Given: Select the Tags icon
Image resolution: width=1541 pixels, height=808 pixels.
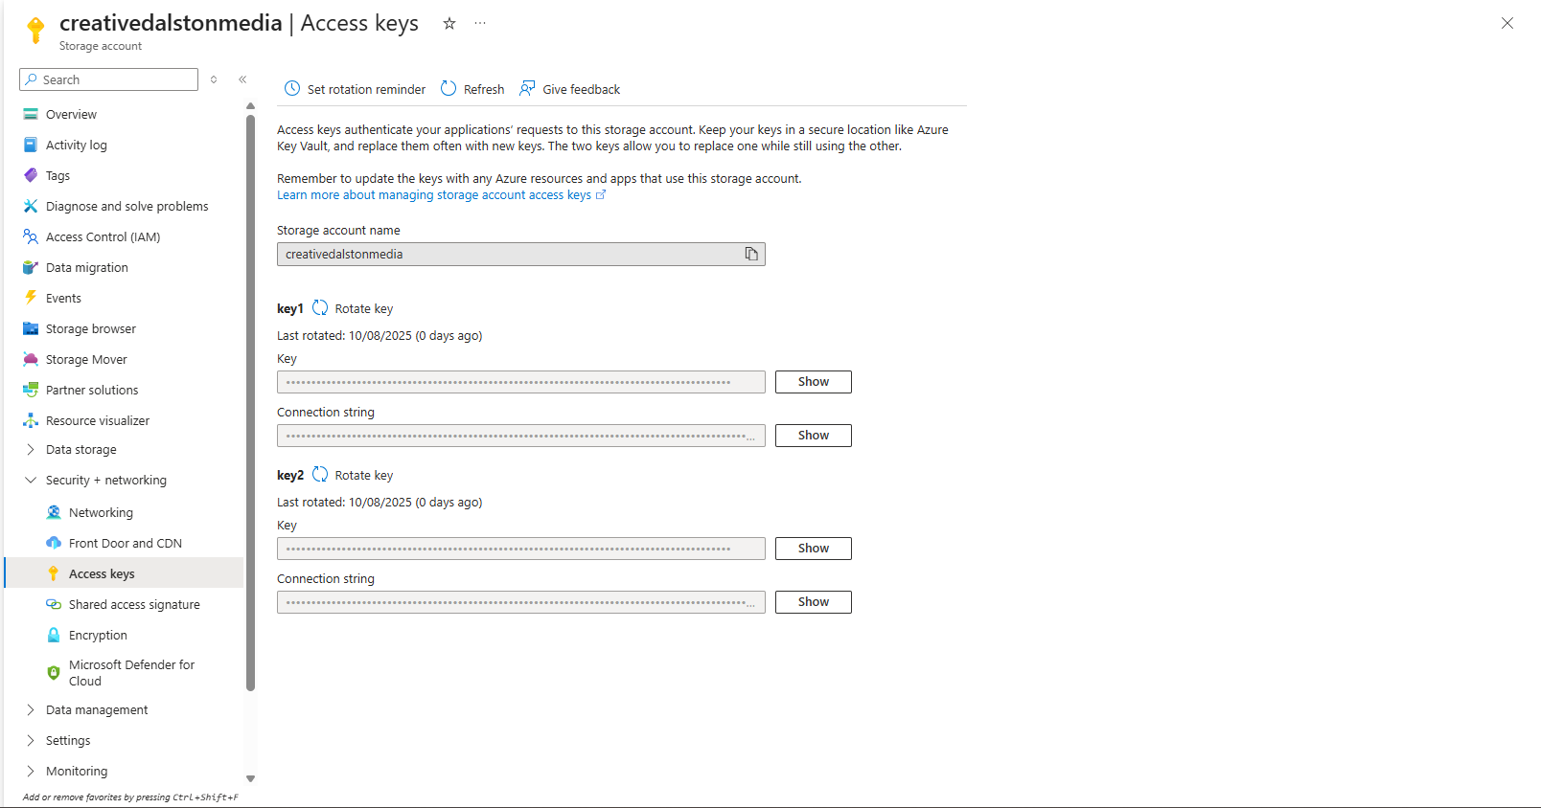Looking at the screenshot, I should 31,175.
